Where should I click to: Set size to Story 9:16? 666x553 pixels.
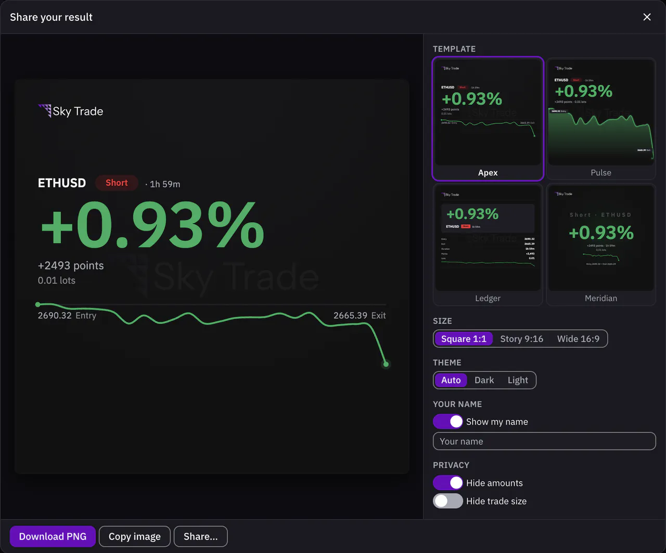tap(522, 339)
